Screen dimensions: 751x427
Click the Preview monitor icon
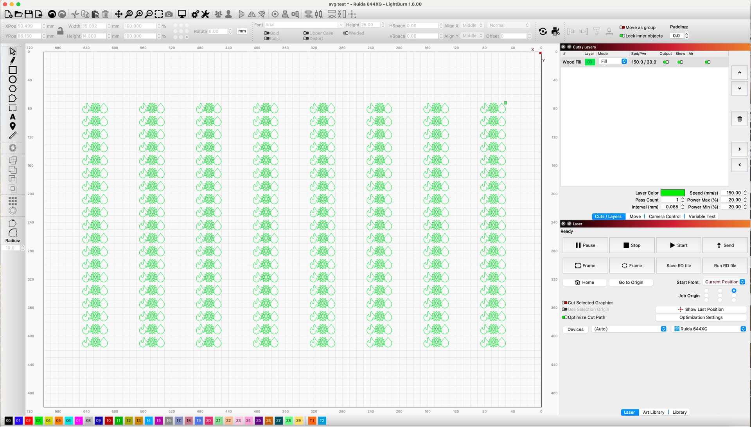(x=182, y=14)
